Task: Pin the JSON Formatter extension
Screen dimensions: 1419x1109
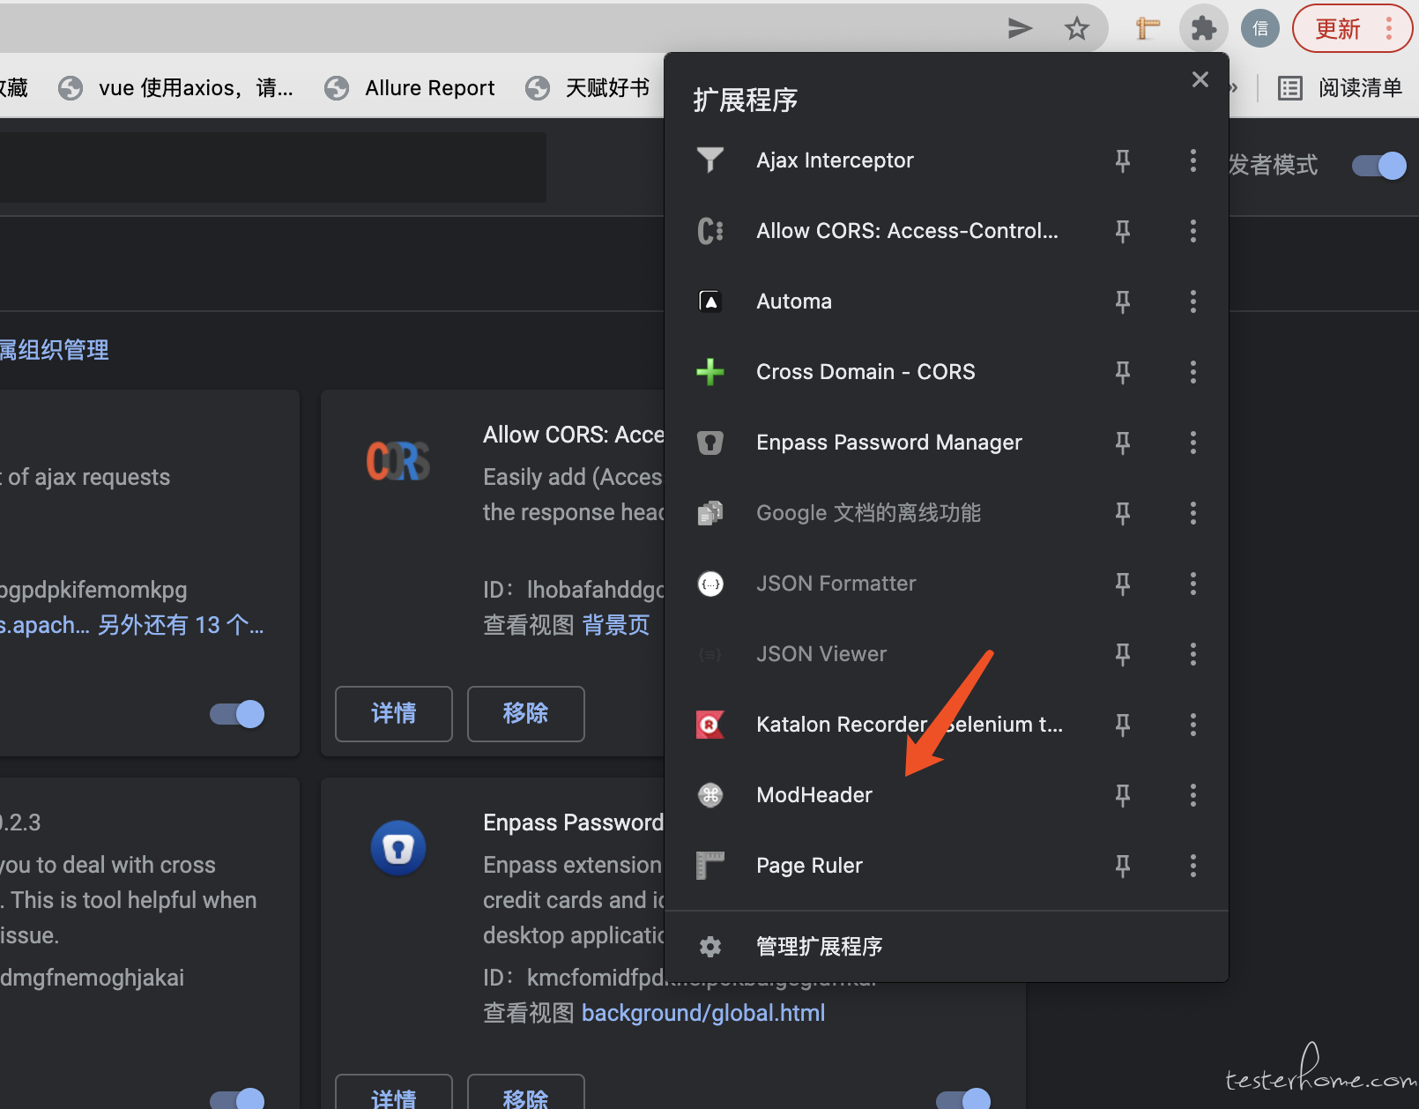Action: (x=1123, y=584)
